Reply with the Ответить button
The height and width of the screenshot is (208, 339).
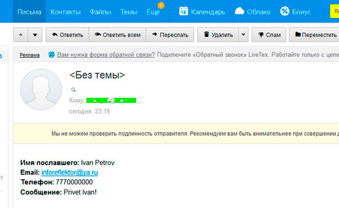67,34
